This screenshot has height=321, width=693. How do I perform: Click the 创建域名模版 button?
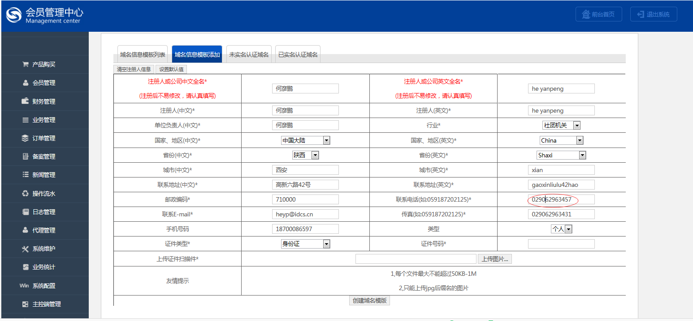tap(369, 300)
